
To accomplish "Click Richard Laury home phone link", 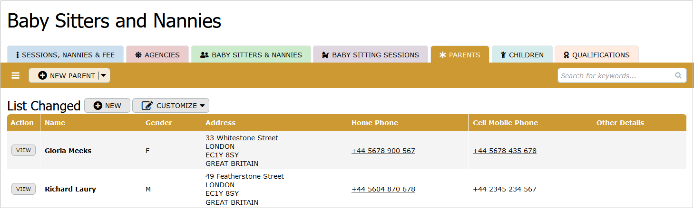I will 383,189.
